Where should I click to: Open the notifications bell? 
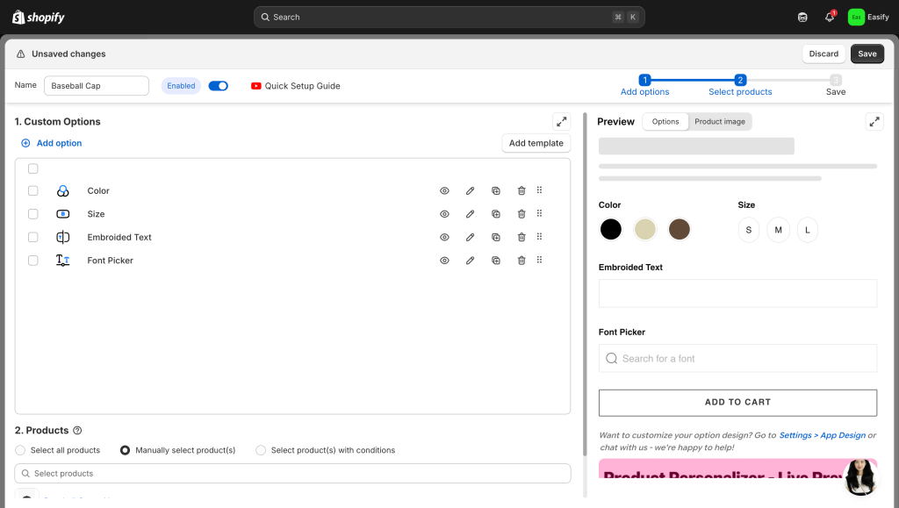(x=829, y=17)
